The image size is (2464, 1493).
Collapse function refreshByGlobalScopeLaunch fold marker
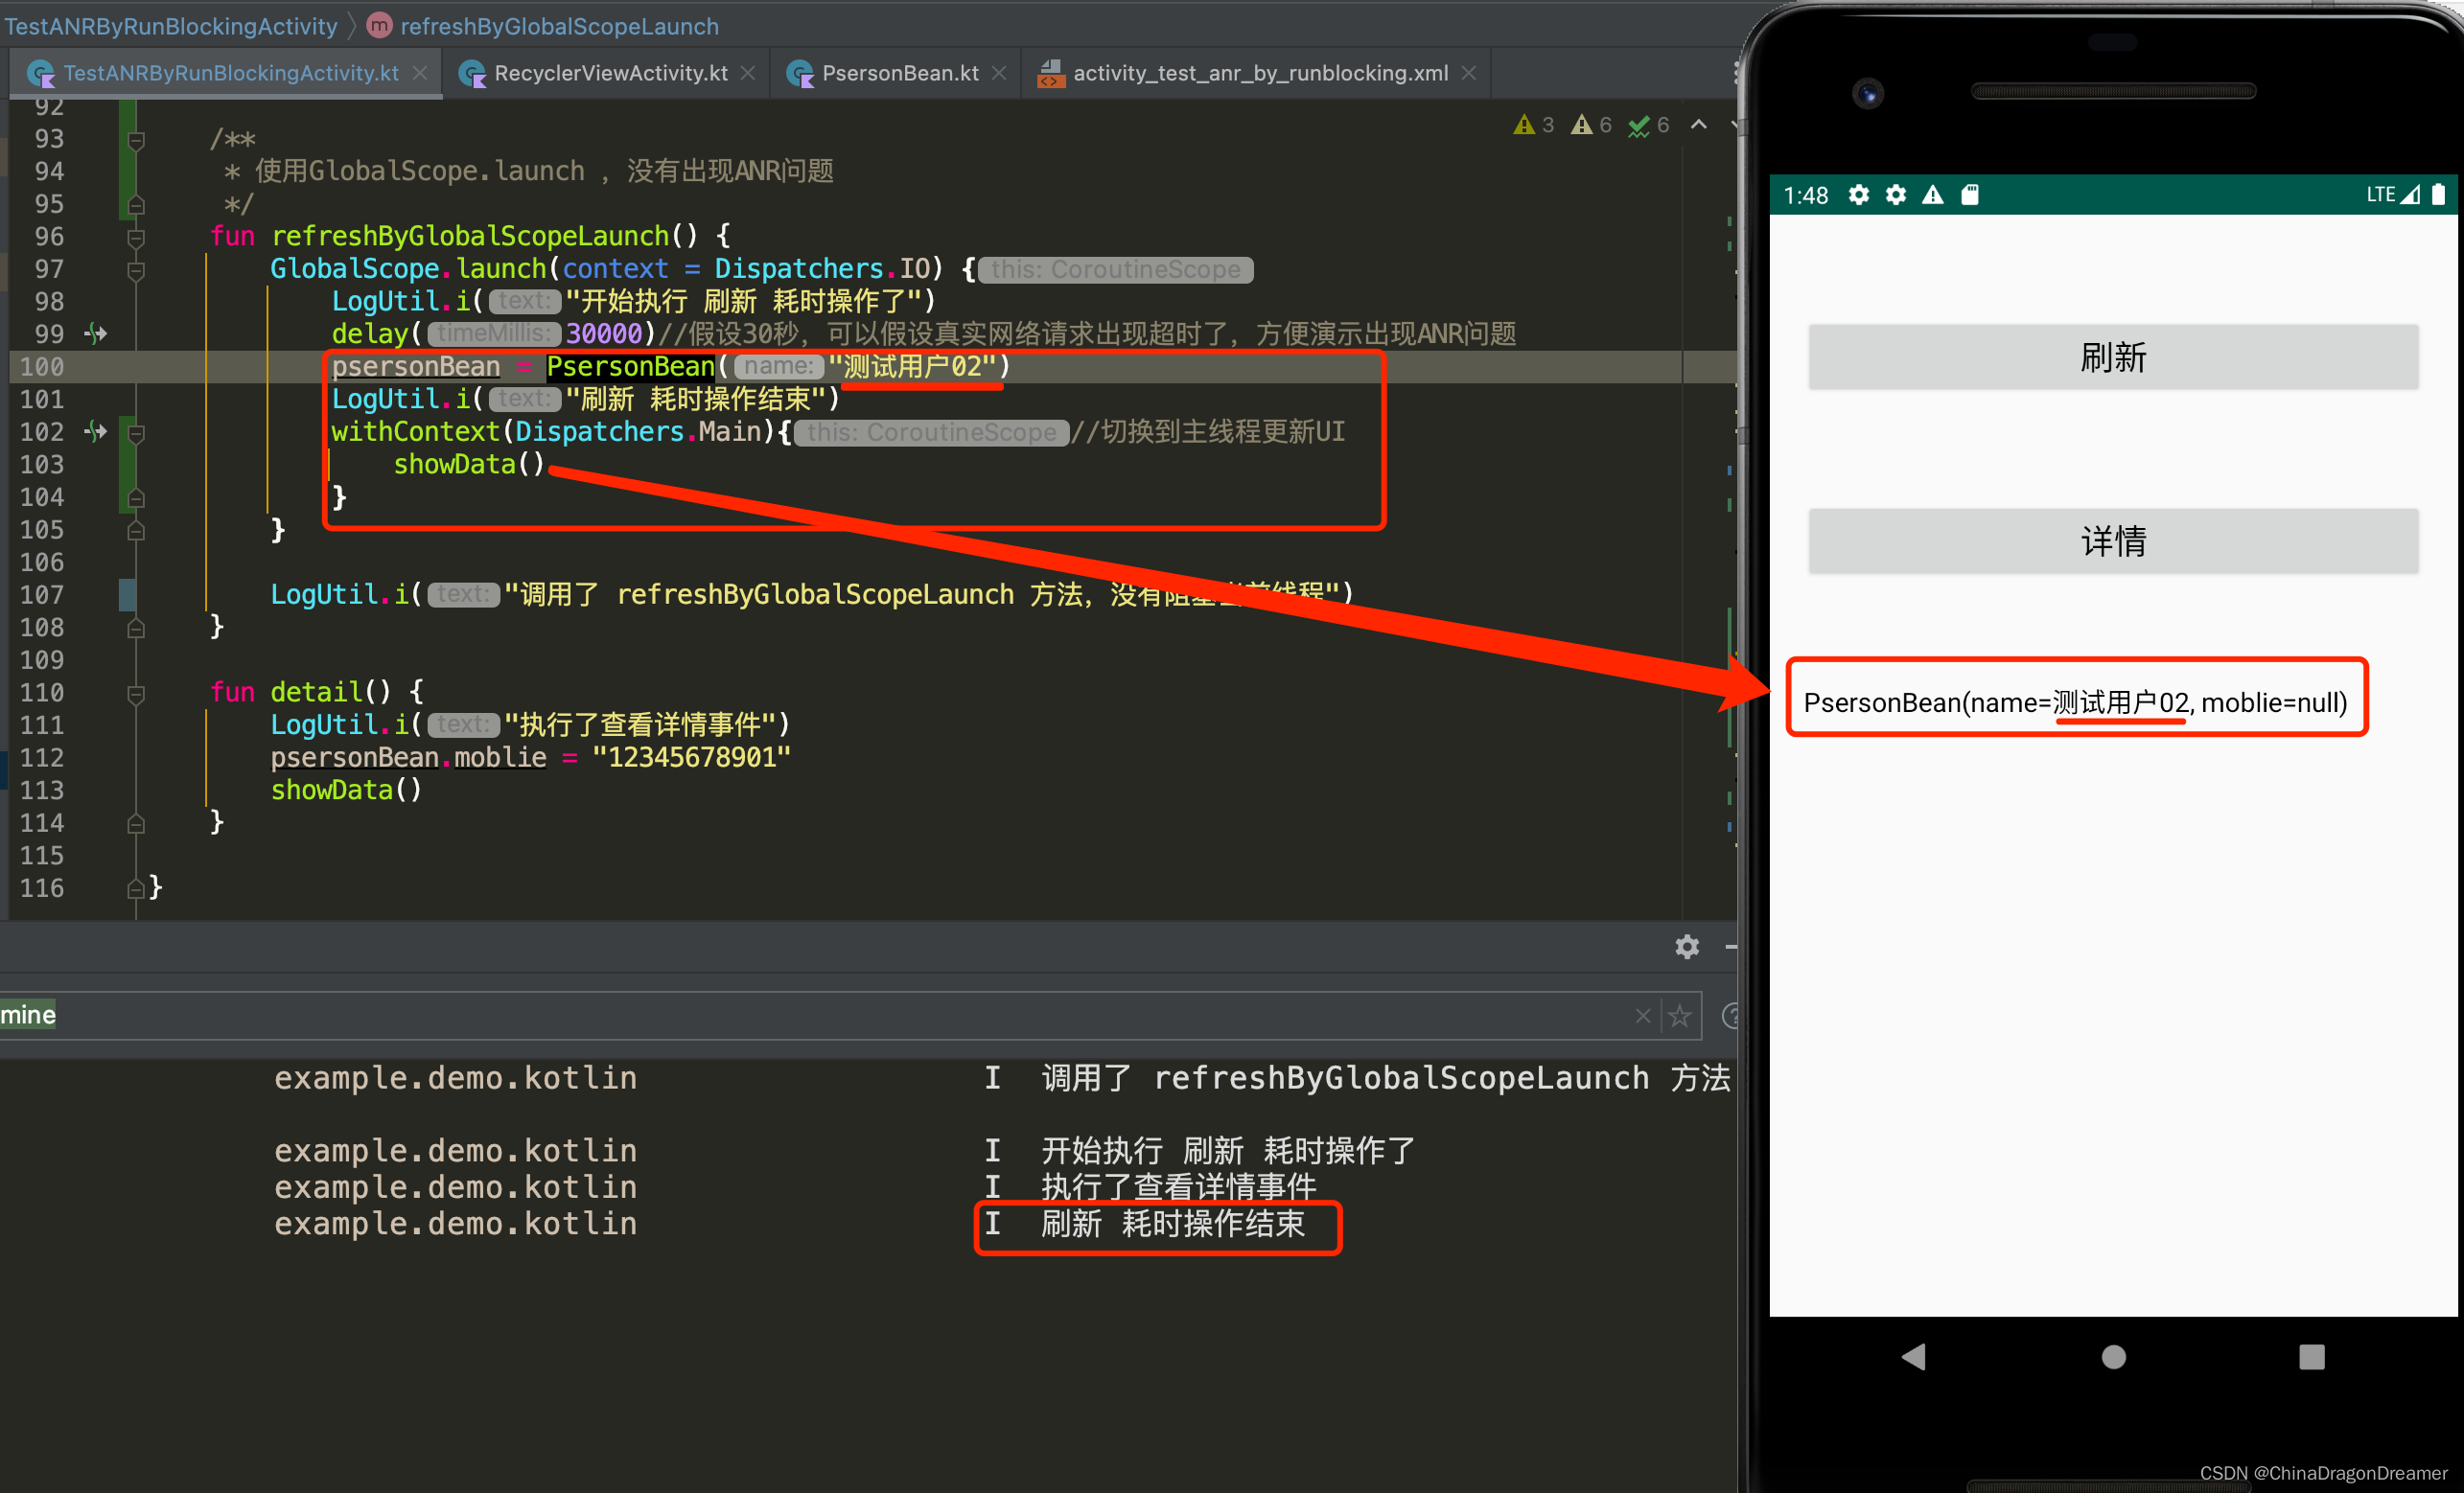pyautogui.click(x=137, y=237)
